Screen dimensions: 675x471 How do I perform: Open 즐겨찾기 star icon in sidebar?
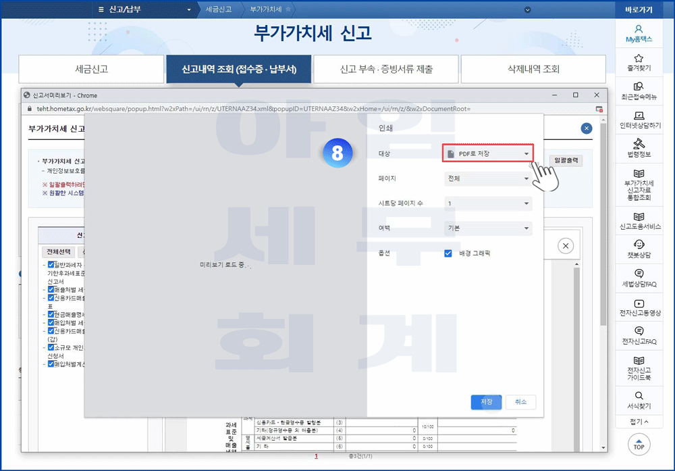pos(639,62)
